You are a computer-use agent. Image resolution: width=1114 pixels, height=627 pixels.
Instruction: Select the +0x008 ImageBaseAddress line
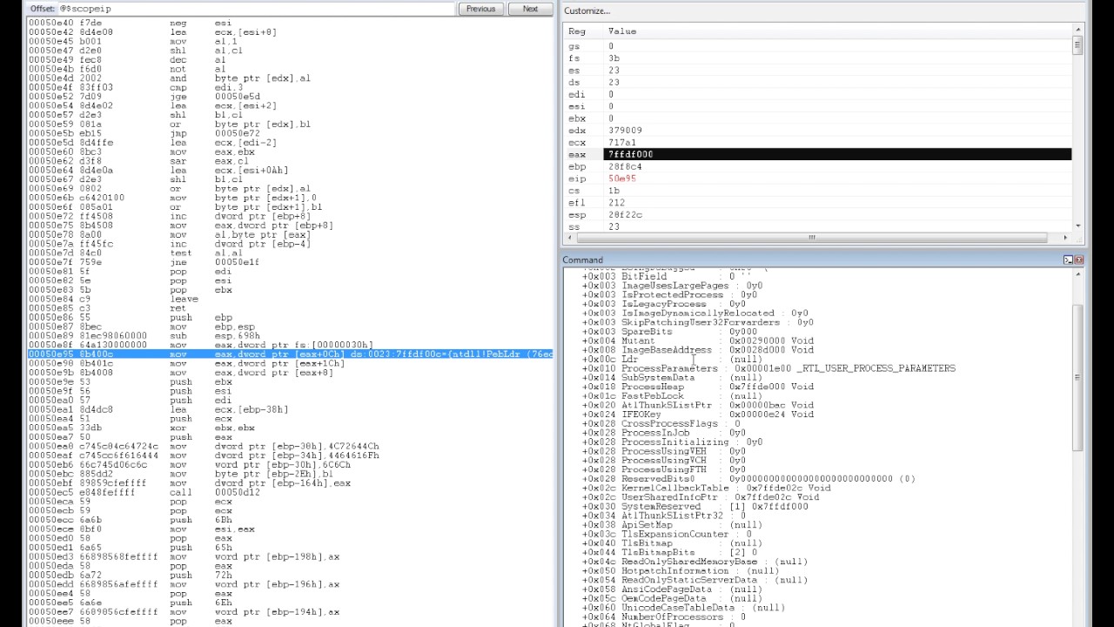click(698, 350)
